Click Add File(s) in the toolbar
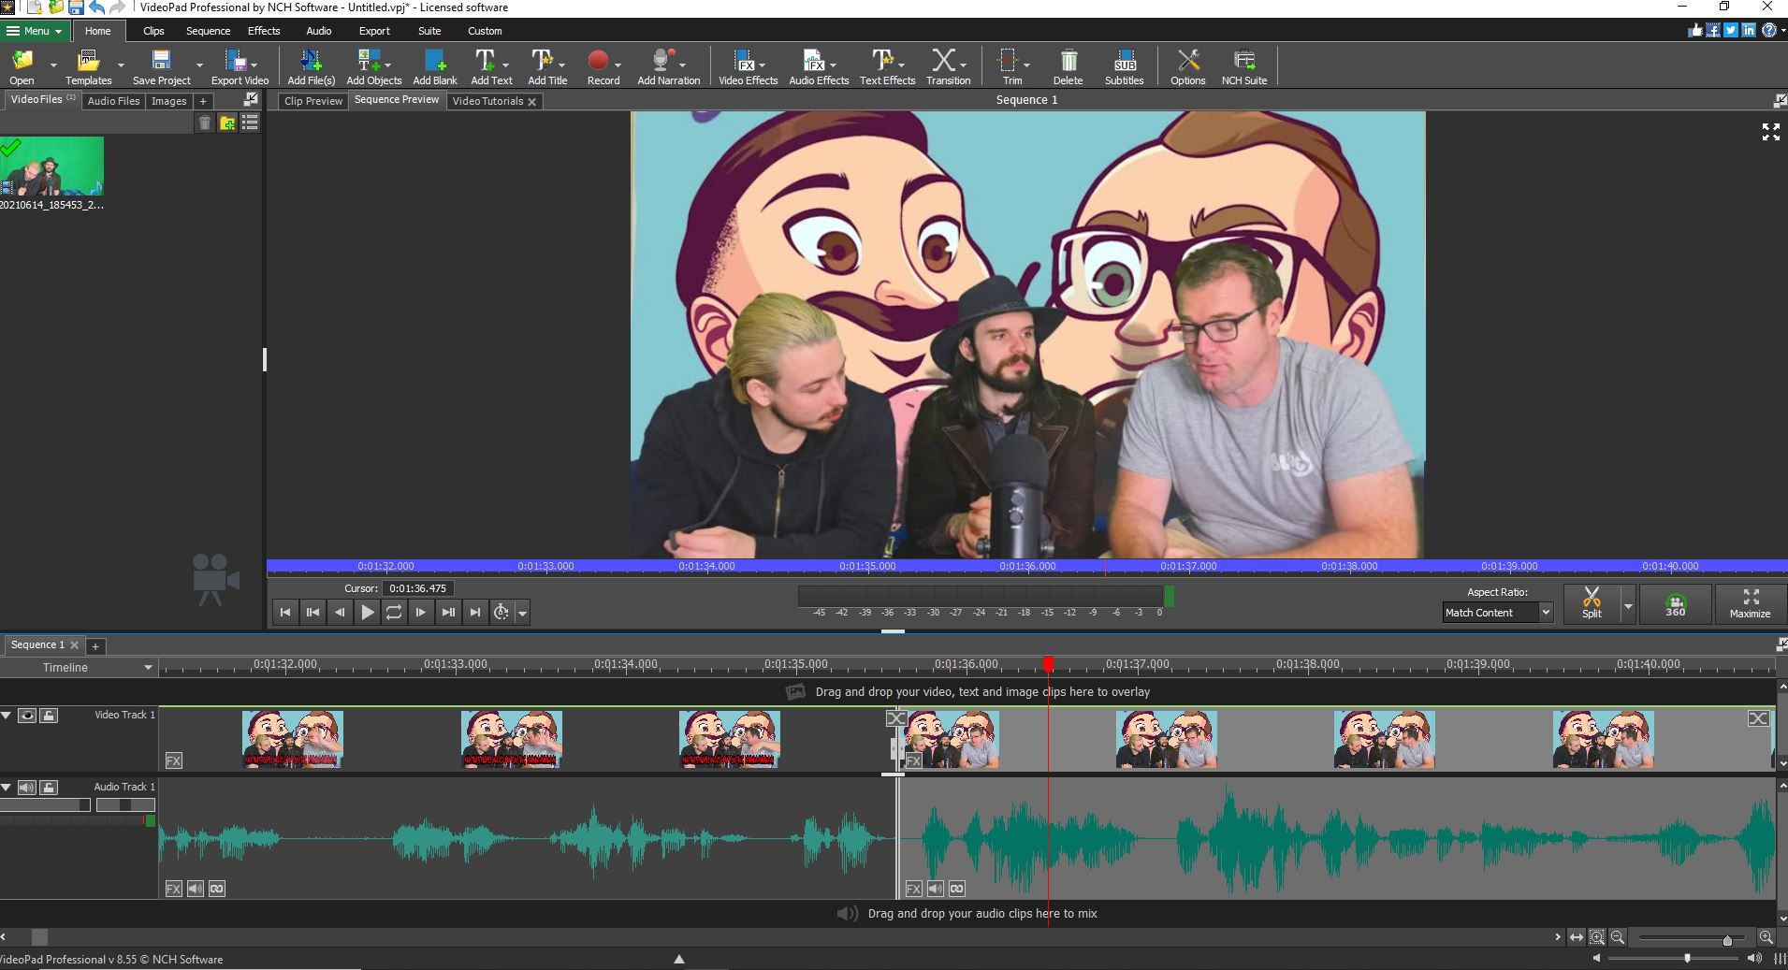 point(311,66)
